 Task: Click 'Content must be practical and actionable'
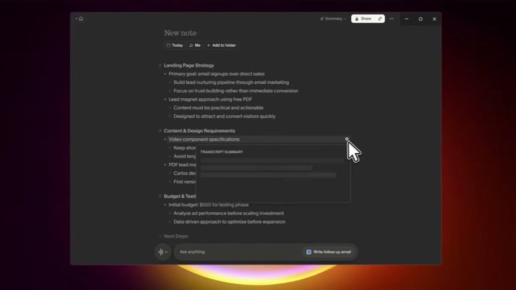tap(218, 108)
